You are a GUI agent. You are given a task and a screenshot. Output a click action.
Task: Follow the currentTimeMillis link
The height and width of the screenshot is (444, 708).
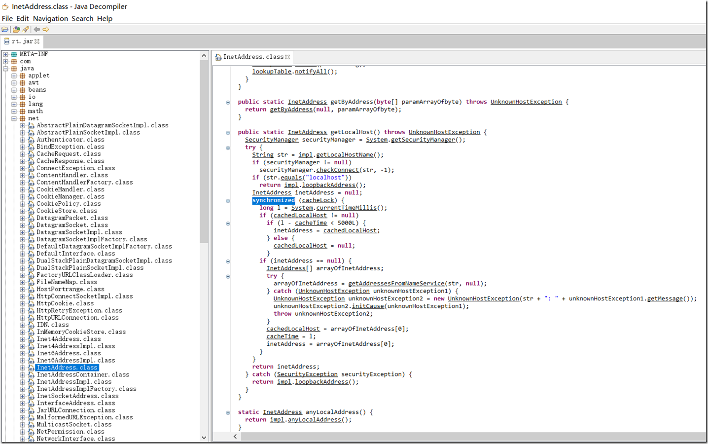click(347, 208)
